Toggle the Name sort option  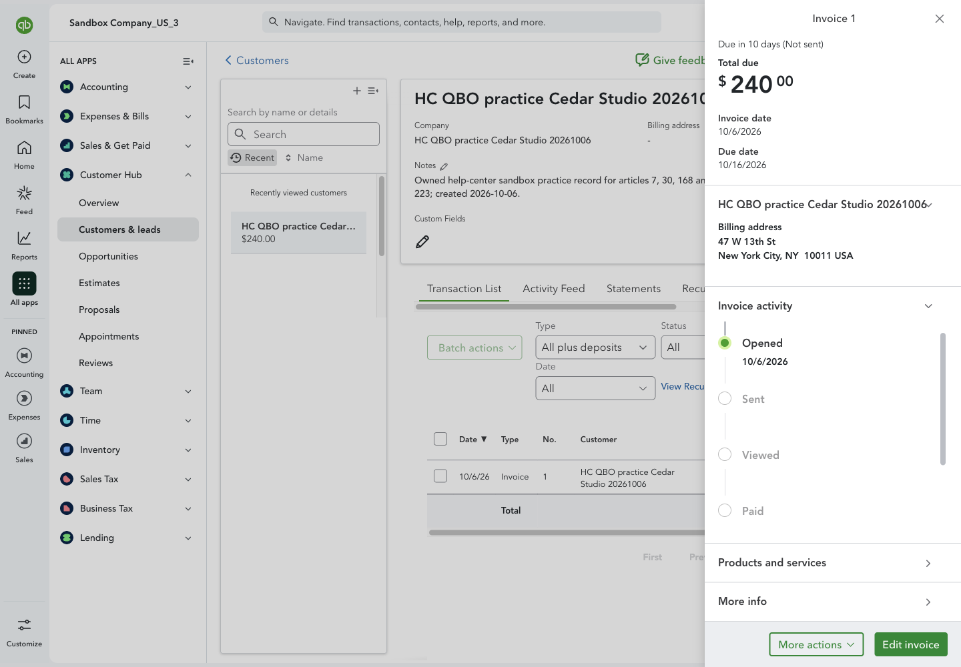304,158
